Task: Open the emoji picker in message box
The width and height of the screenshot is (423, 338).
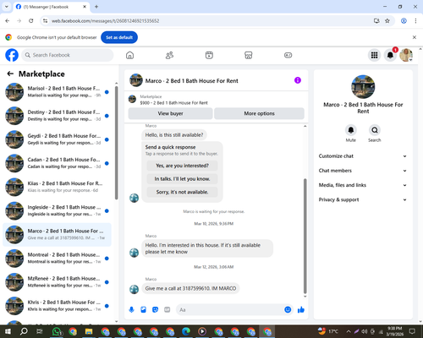Action: click(x=288, y=310)
